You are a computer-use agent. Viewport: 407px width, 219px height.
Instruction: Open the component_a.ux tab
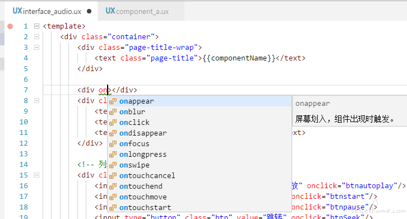click(x=141, y=11)
